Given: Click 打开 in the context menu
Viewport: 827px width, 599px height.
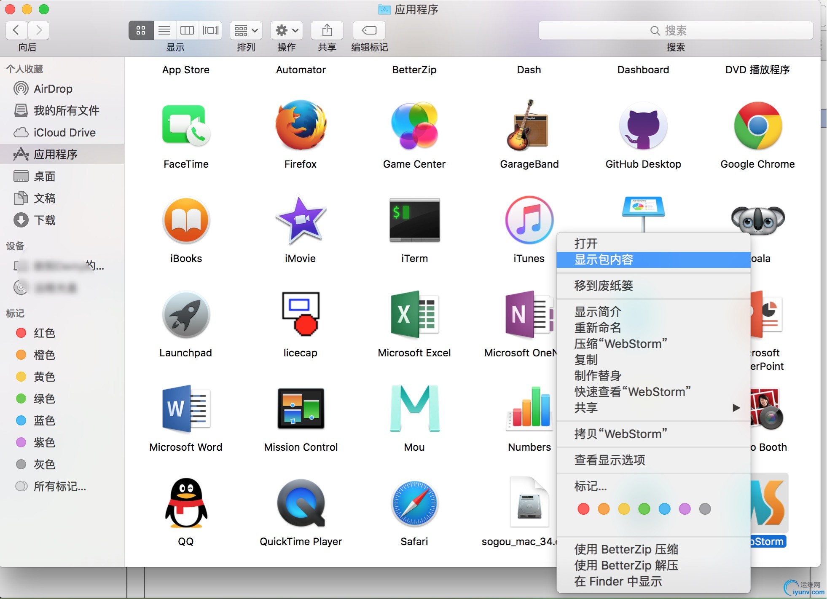Looking at the screenshot, I should [653, 243].
